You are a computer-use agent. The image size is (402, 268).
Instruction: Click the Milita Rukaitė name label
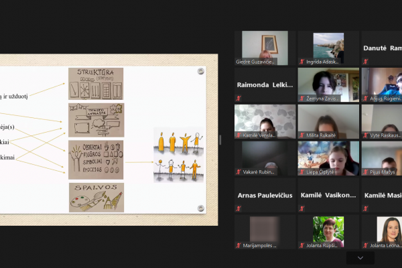click(x=321, y=135)
